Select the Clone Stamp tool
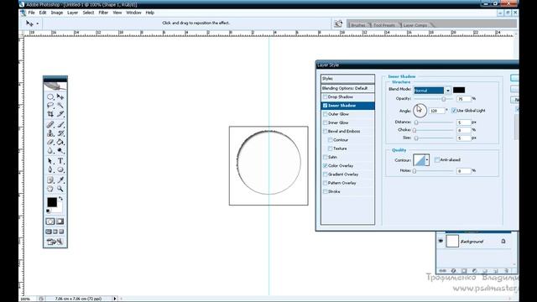 pos(50,133)
